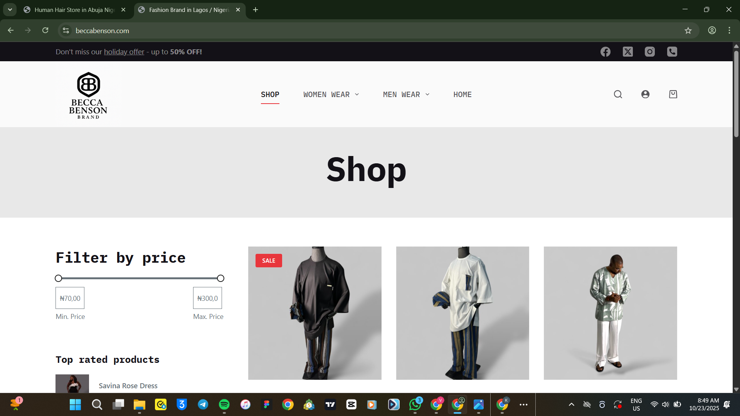
Task: Bookmark this page with star icon
Action: click(x=688, y=30)
